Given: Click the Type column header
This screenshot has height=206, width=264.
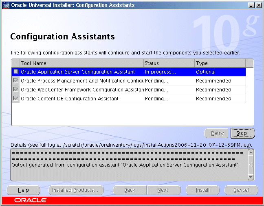Looking at the screenshot, I should pyautogui.click(x=220, y=63).
